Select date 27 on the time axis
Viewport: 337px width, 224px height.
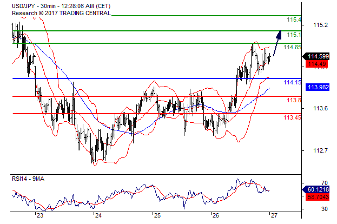[x=274, y=216]
